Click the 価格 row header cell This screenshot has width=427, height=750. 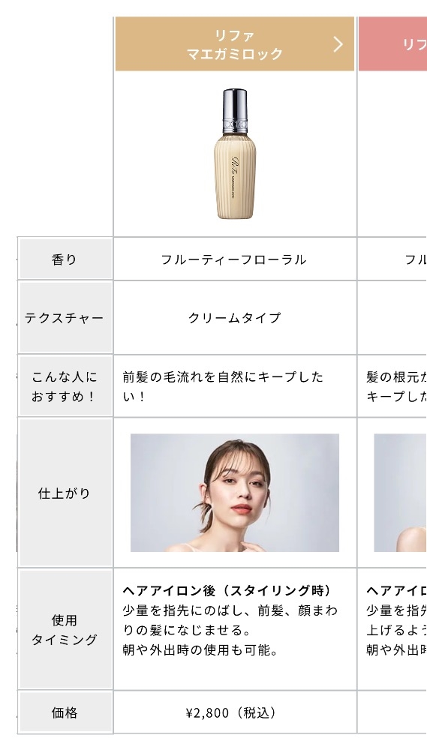(x=65, y=712)
